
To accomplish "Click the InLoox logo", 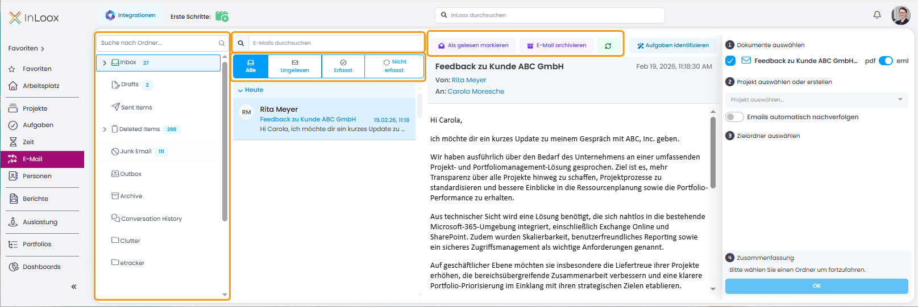I will [x=34, y=18].
